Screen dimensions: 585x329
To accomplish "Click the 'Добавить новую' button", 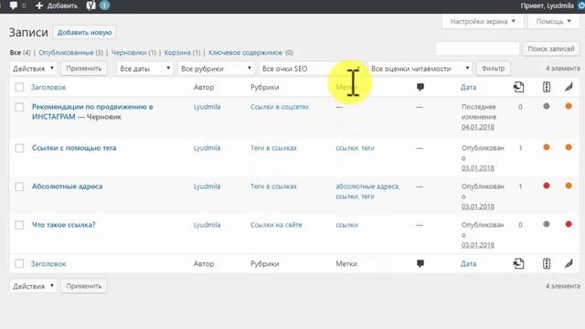I will [x=84, y=33].
